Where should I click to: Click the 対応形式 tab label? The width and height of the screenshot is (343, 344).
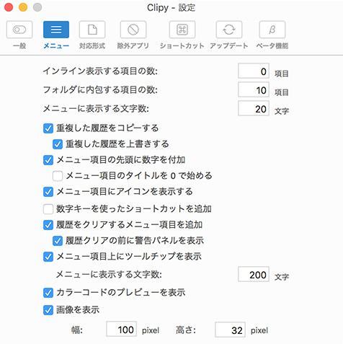92,45
